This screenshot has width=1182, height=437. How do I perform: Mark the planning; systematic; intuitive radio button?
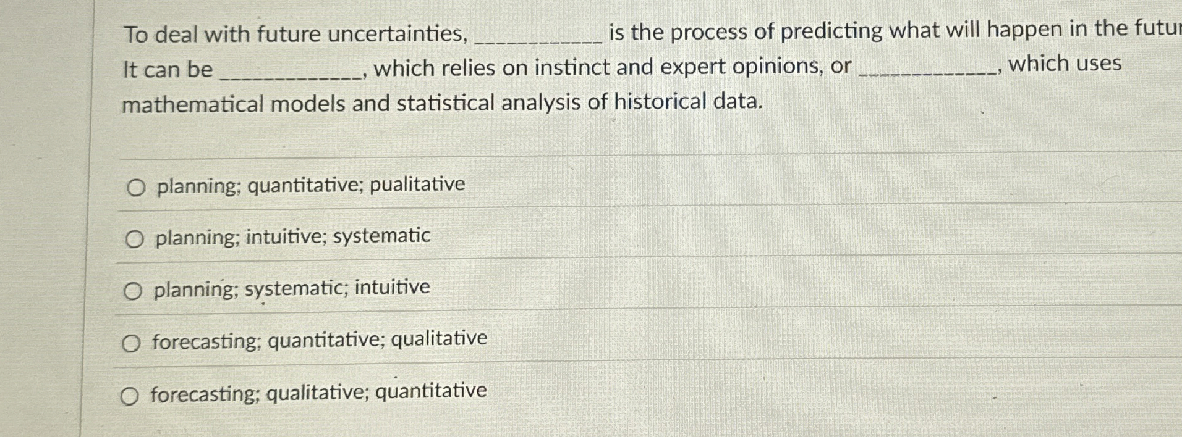pos(133,291)
